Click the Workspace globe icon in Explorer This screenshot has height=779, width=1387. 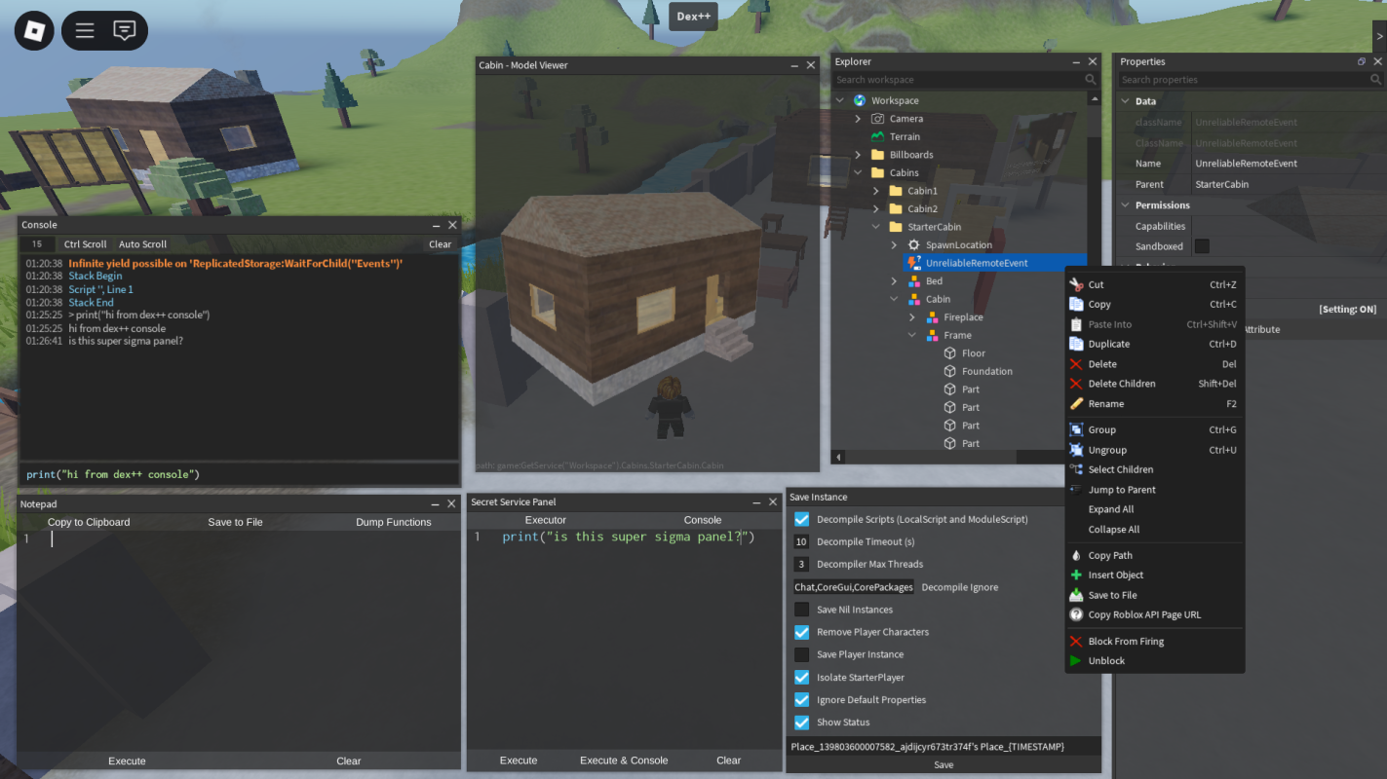point(860,100)
